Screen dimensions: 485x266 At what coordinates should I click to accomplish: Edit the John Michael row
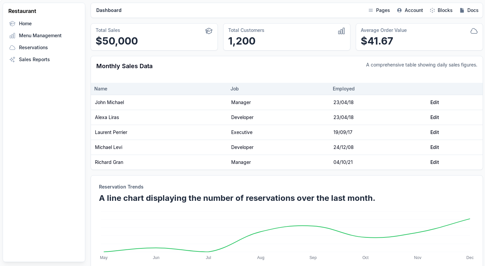434,102
